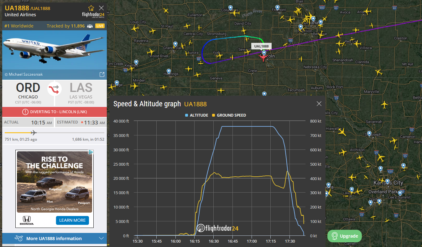The height and width of the screenshot is (247, 422).
Task: Expand More UA1888 information section
Action: coord(55,239)
